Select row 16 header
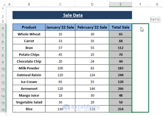Viewport: 163px width, 116px height. tap(3, 109)
